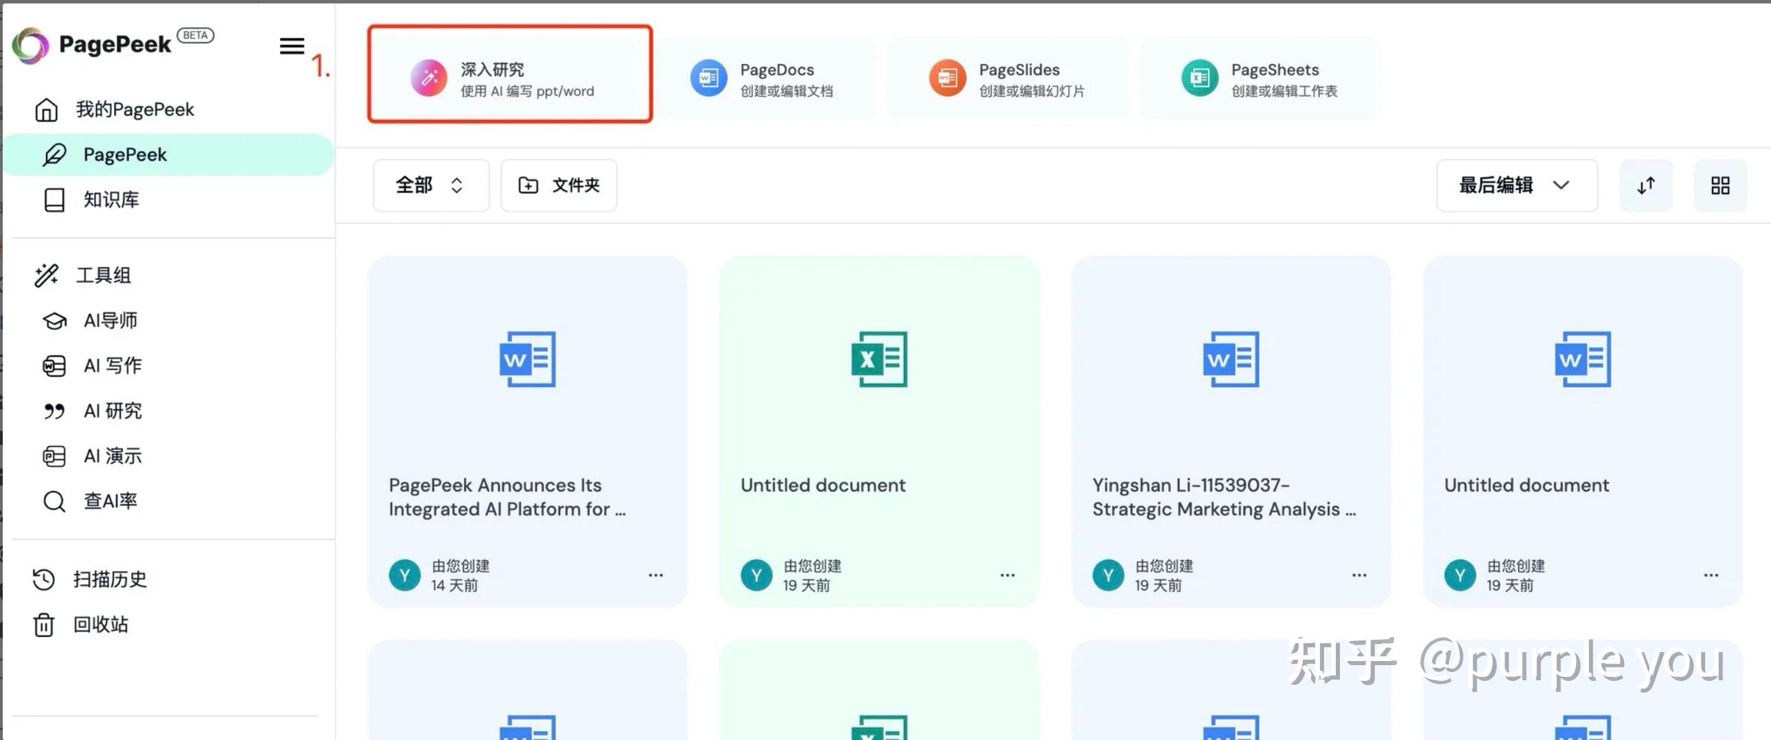Screen dimensions: 1771x740
Task: Go to 我的PagePeek home
Action: [x=137, y=108]
